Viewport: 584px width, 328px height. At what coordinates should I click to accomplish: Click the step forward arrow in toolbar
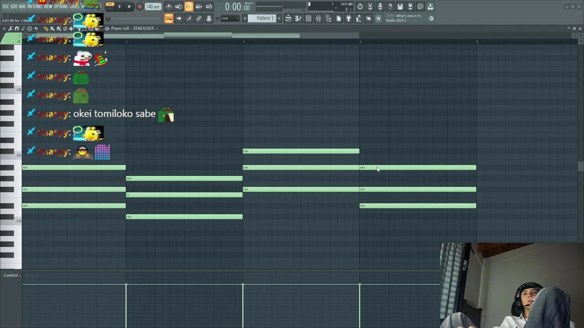pyautogui.click(x=179, y=18)
